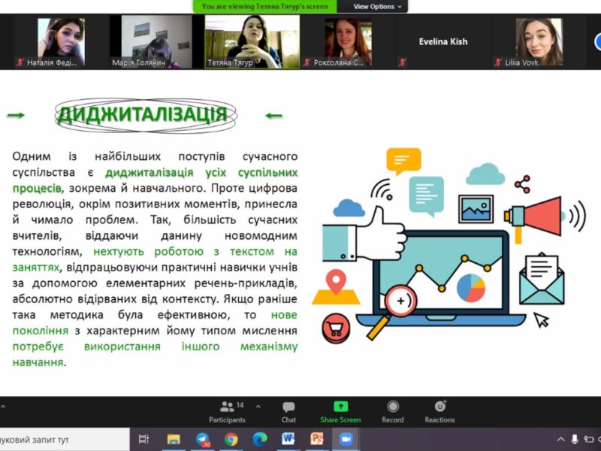
Task: Show hidden system tray icons
Action: 560,439
